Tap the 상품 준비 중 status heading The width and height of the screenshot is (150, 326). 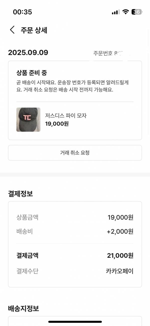click(x=32, y=73)
